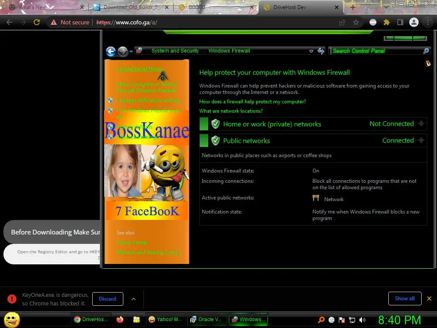437x328 pixels.
Task: Open DriveHos... Chrome taskbar button
Action: pyautogui.click(x=91, y=319)
